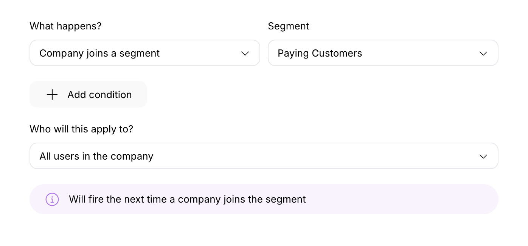Click the circled info icon in purple banner

pyautogui.click(x=52, y=199)
